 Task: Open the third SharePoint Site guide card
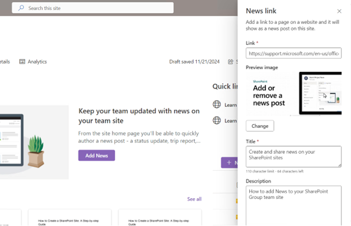160,217
